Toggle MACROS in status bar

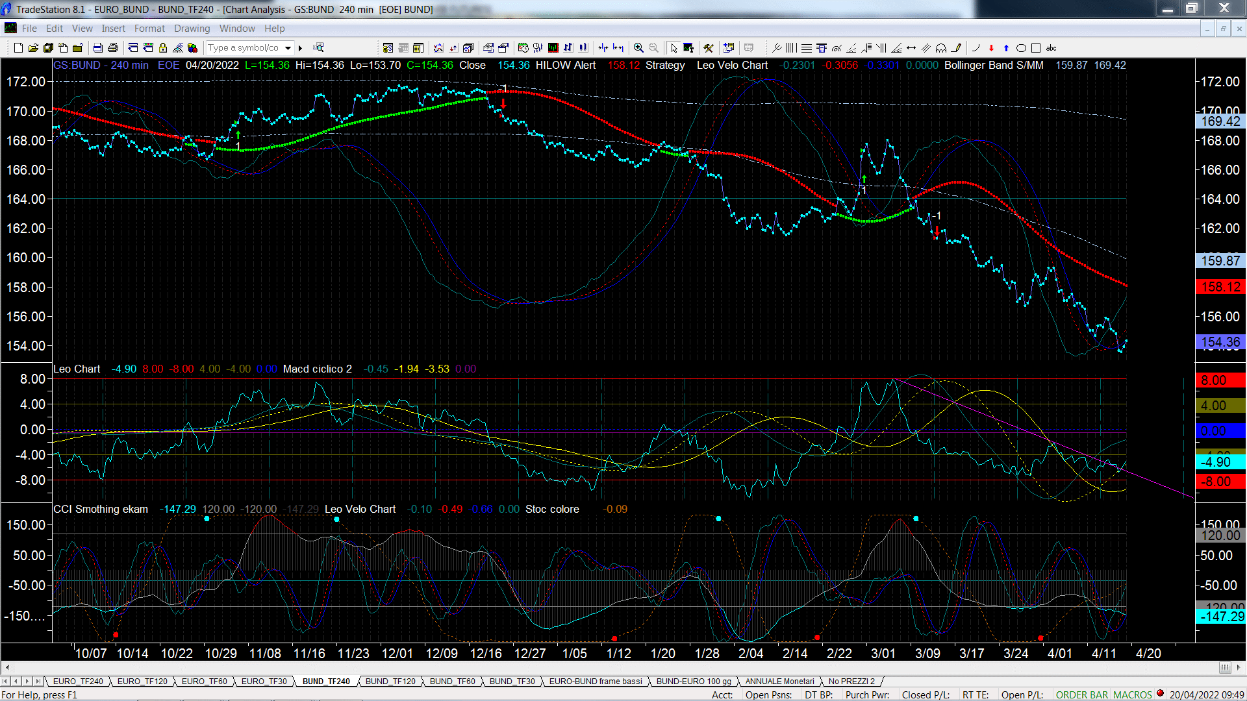[x=1133, y=695]
